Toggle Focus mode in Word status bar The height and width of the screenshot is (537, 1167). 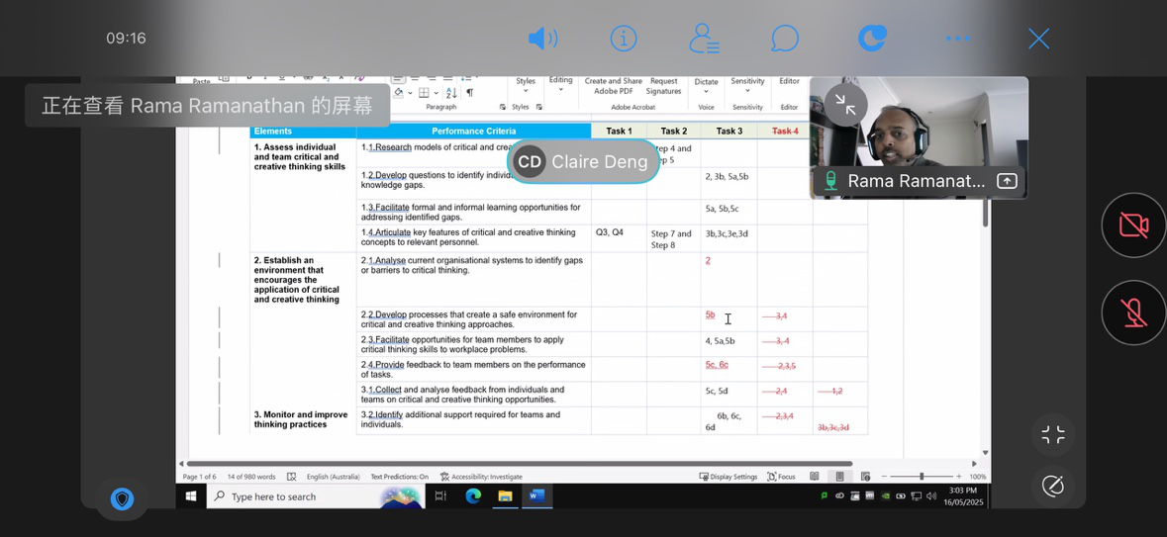coord(781,477)
